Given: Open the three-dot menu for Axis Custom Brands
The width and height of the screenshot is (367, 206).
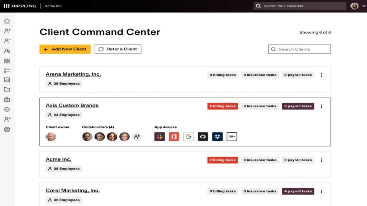Looking at the screenshot, I should coord(321,106).
